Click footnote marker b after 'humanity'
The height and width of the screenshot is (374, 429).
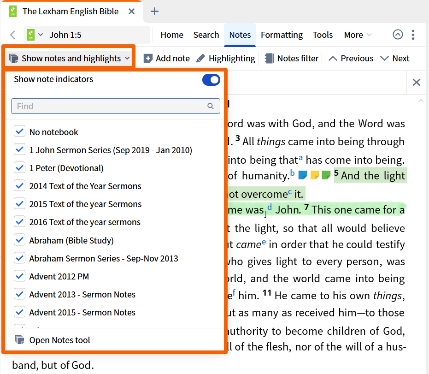click(292, 173)
